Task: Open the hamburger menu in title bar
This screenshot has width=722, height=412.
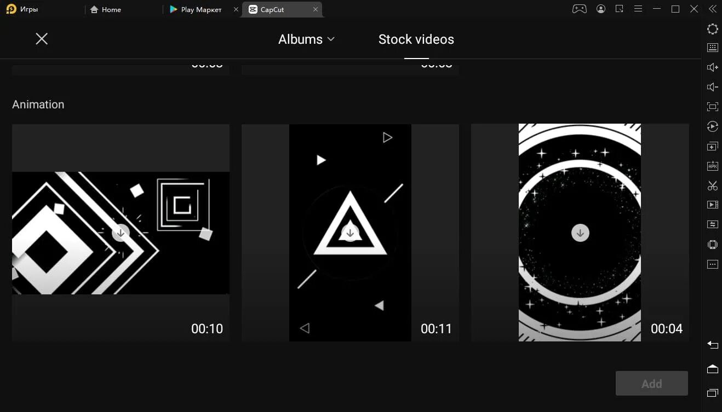Action: point(638,9)
